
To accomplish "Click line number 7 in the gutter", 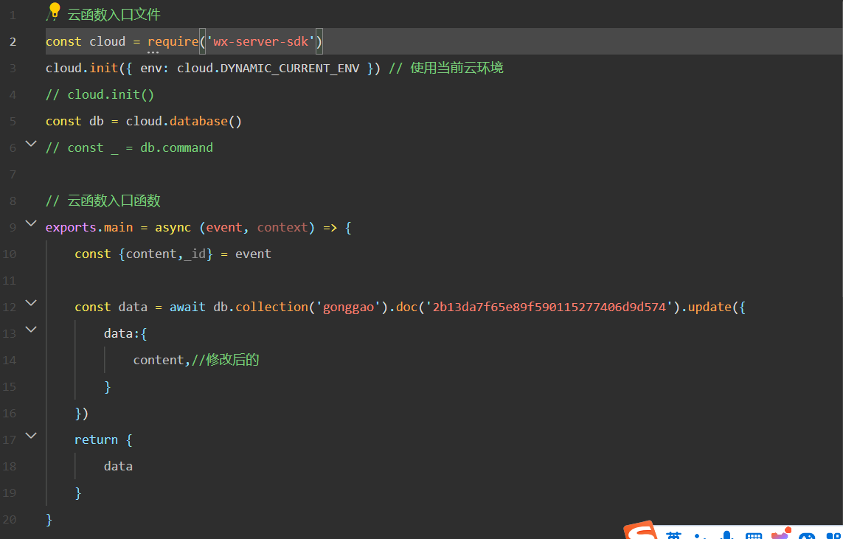I will 13,175.
